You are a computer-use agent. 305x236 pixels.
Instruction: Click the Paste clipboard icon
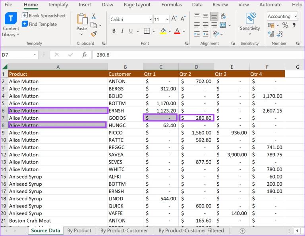point(82,19)
